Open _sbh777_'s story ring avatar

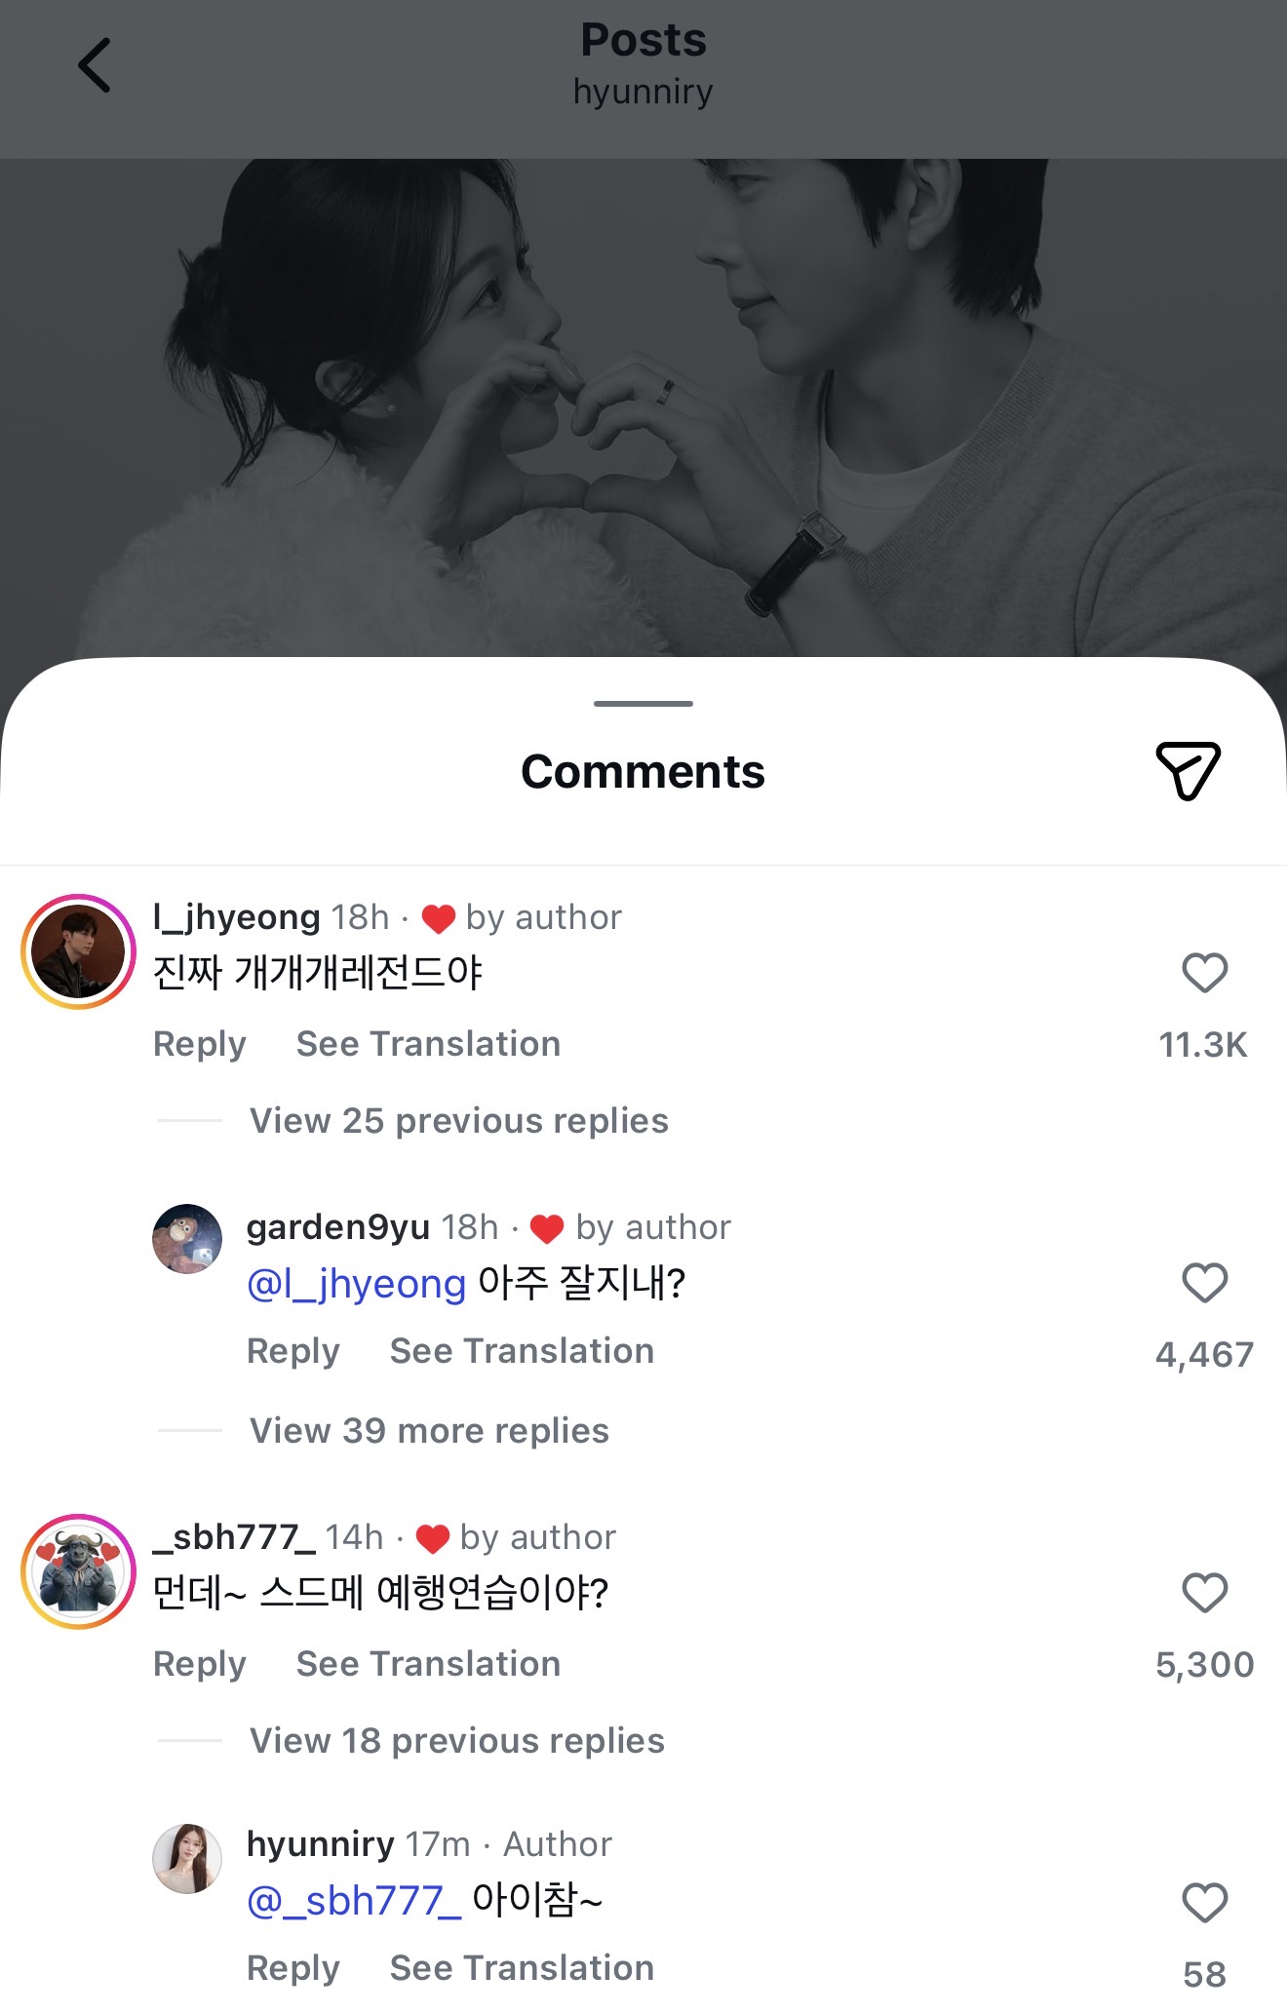[x=78, y=1571]
